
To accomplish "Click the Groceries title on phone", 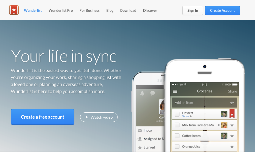I will coord(204,91).
